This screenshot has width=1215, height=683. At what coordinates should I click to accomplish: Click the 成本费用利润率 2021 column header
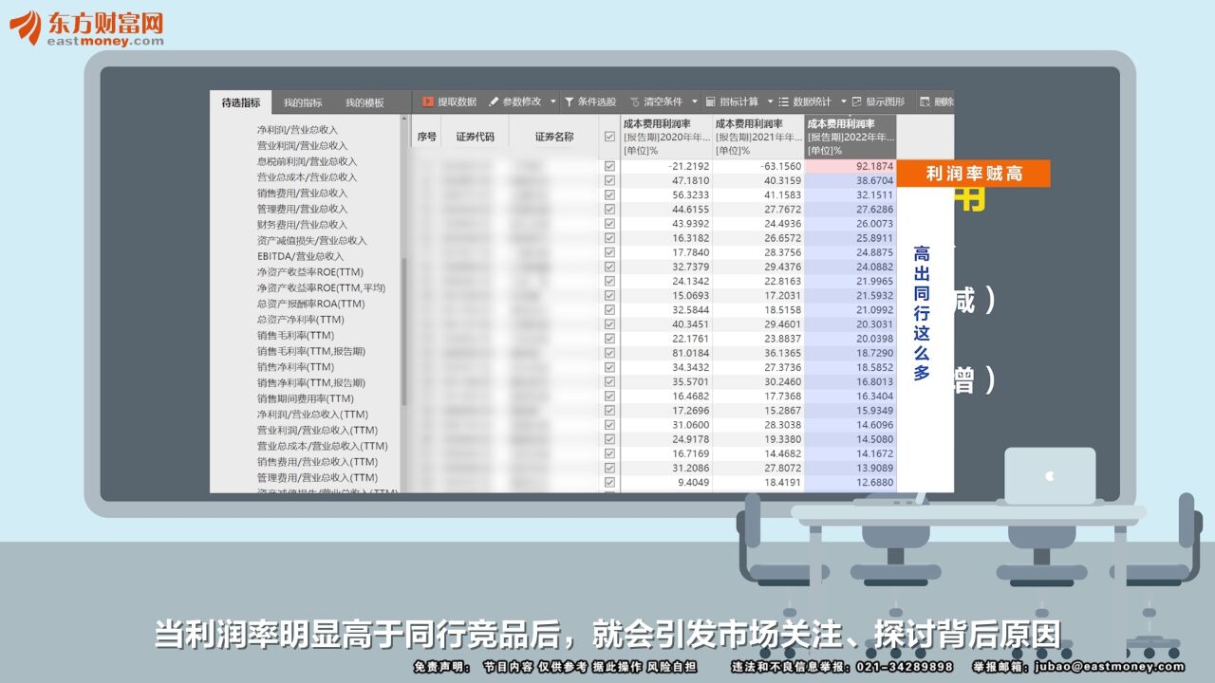(x=758, y=137)
